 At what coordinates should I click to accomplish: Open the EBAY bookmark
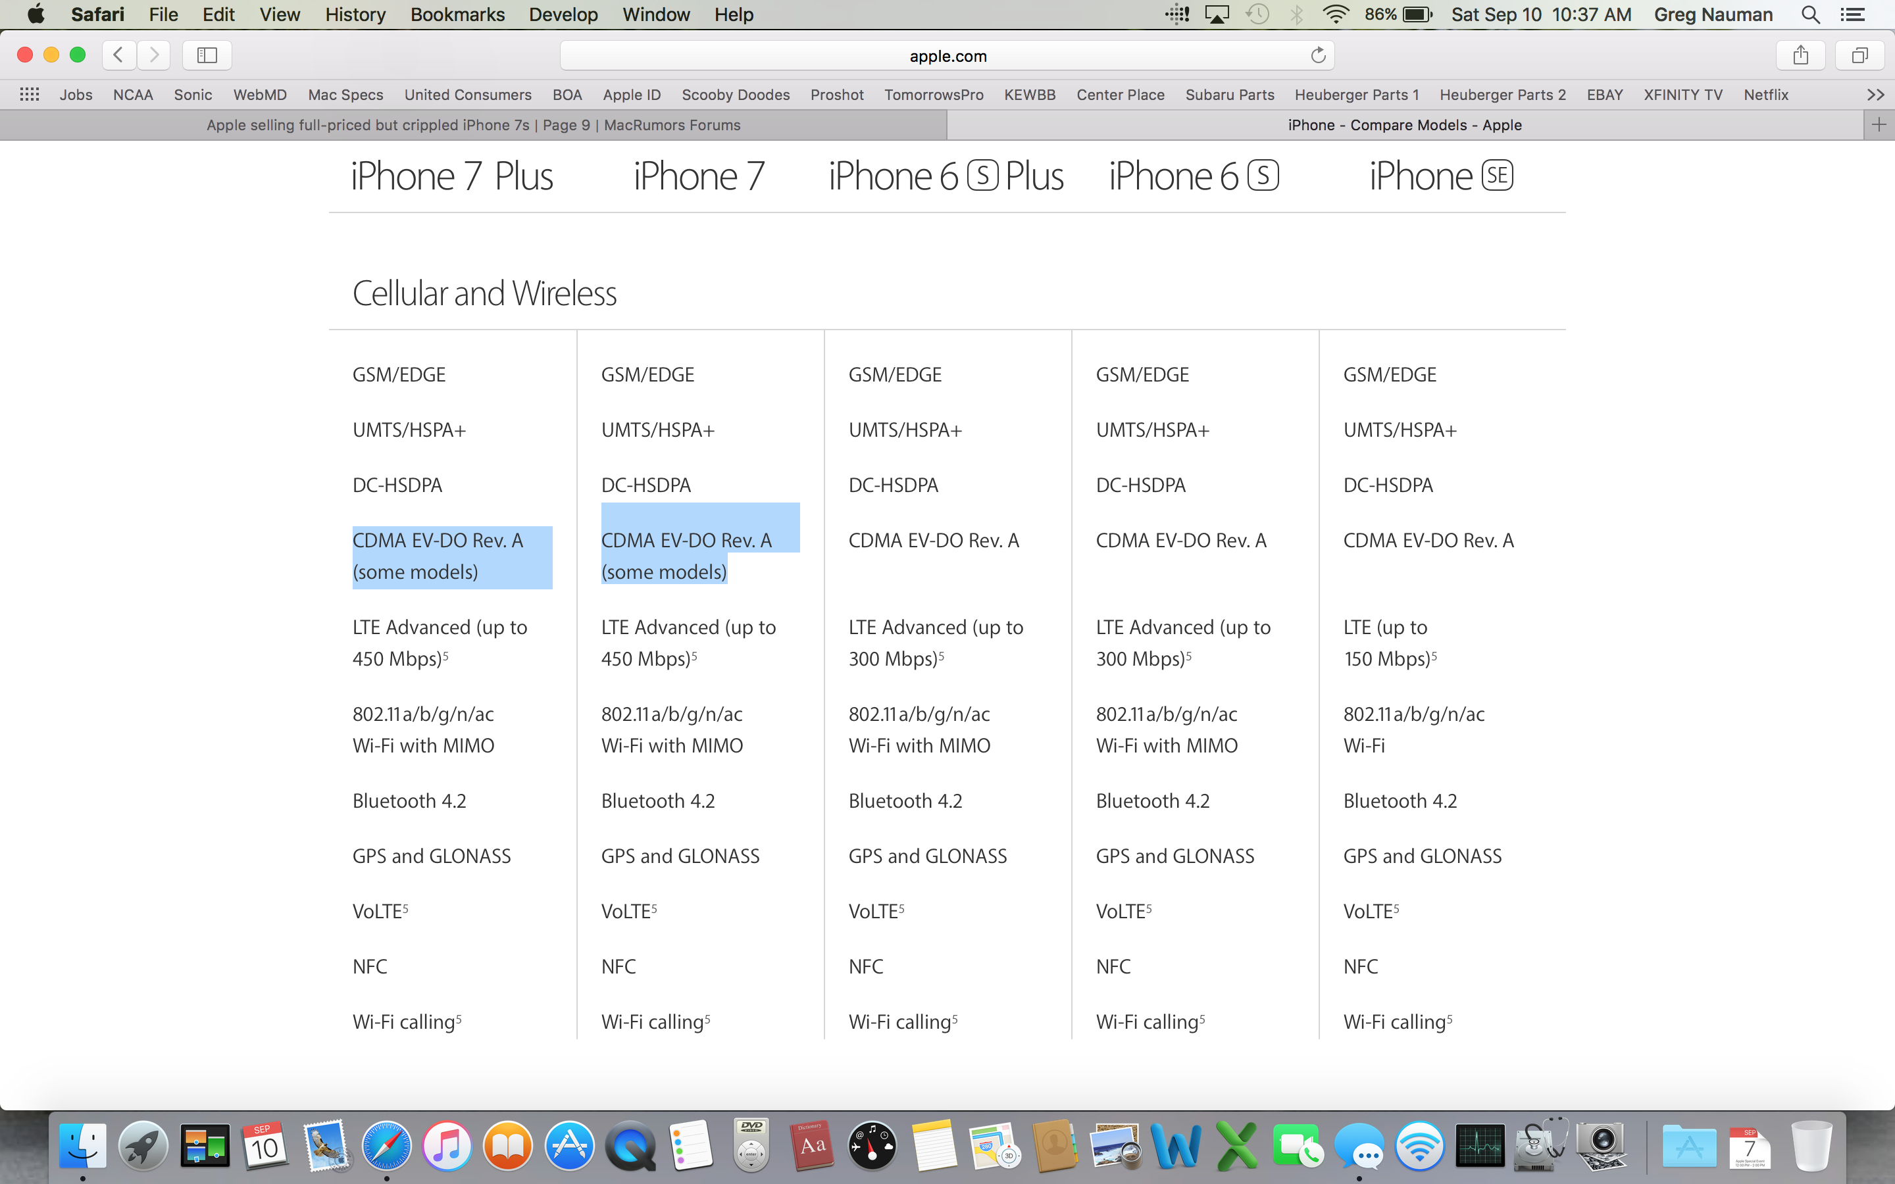point(1604,95)
